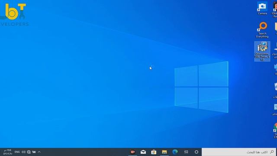This screenshot has width=277, height=156.
Task: Expand hidden system tray icons chevron
Action: (x=39, y=152)
